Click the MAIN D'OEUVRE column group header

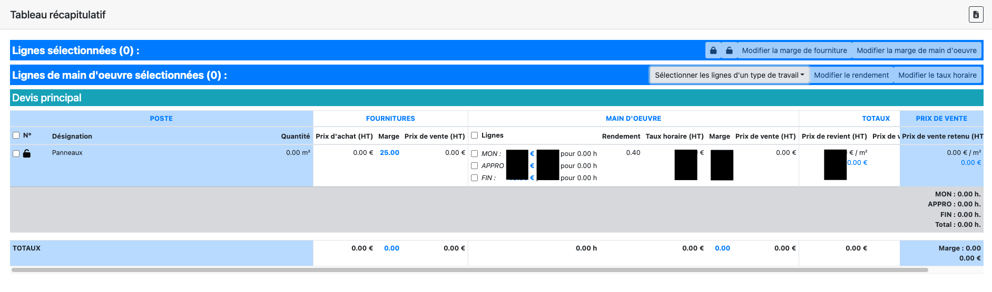pyautogui.click(x=633, y=119)
